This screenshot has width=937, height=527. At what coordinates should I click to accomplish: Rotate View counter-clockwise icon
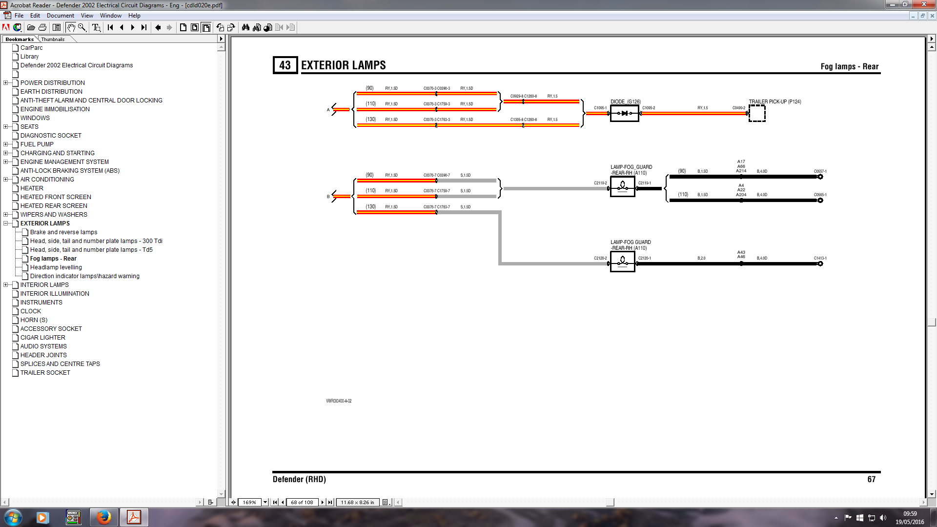[x=220, y=27]
